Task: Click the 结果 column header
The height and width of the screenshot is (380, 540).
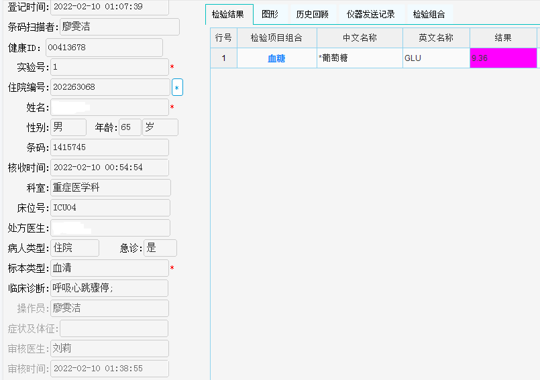Action: click(x=503, y=38)
